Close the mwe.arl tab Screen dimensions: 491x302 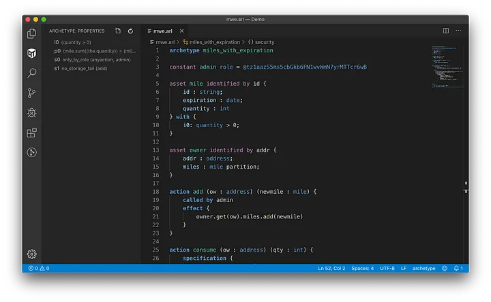click(180, 31)
